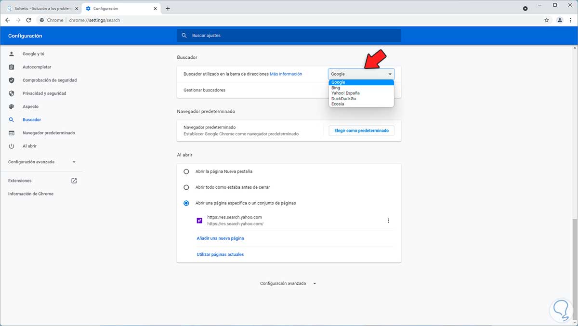Open Navegador predeterminado in sidebar
The height and width of the screenshot is (326, 578).
click(x=49, y=133)
